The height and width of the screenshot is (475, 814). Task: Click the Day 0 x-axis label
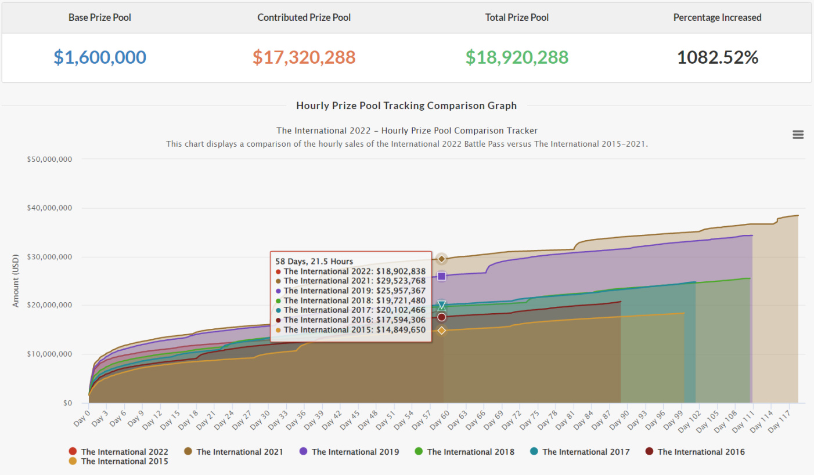point(82,418)
